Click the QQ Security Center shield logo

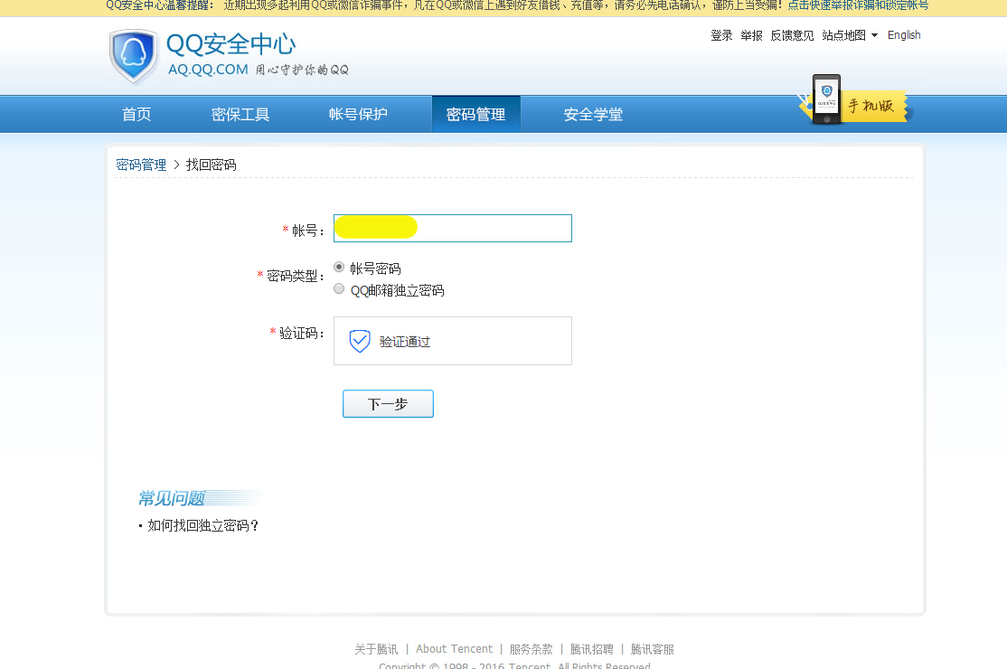pos(134,56)
